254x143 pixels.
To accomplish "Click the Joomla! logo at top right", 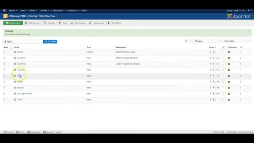I will [239, 16].
